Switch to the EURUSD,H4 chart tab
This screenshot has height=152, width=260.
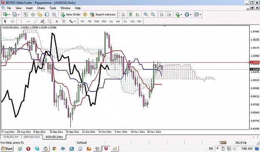[x=11, y=137]
